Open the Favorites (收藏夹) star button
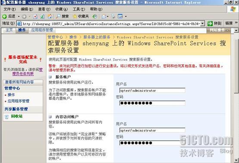The image size is (239, 163). (x=81, y=16)
